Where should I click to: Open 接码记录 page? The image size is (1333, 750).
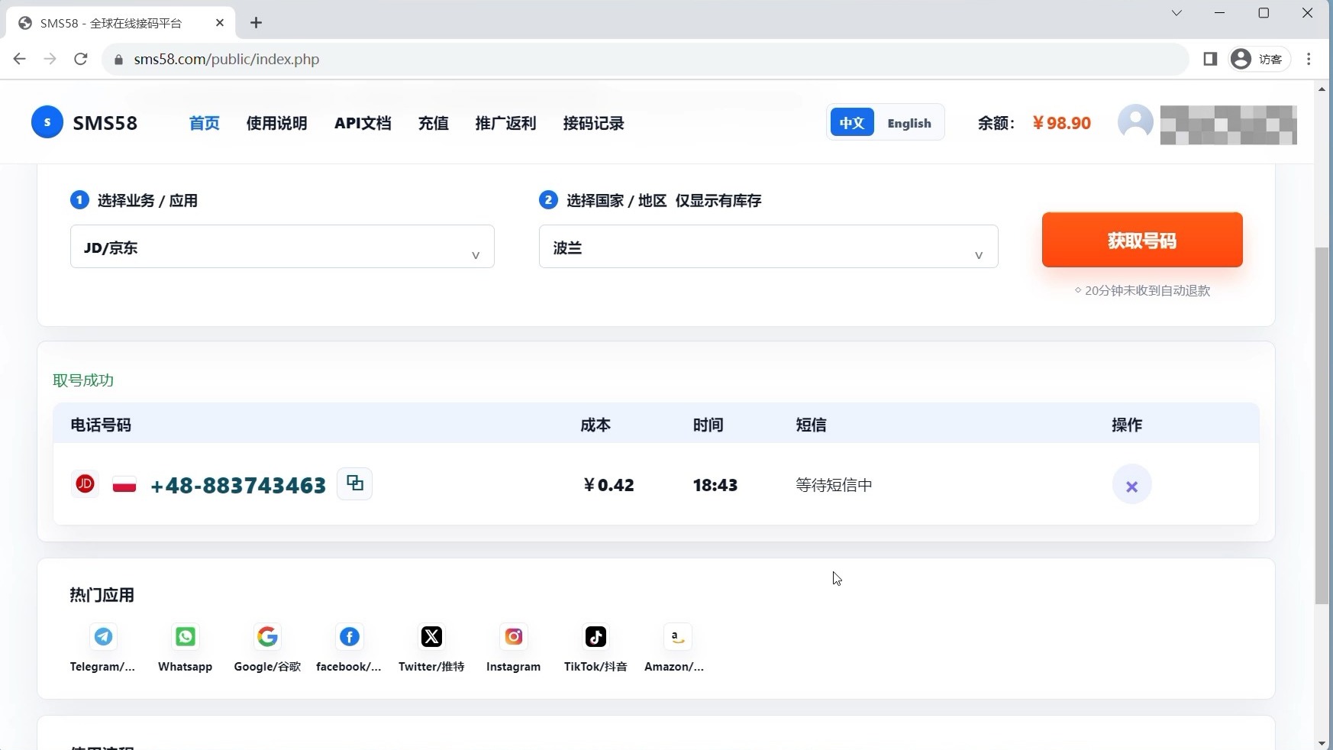(593, 123)
